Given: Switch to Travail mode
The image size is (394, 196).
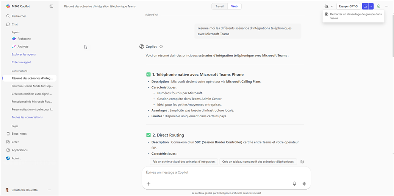Looking at the screenshot, I should tap(219, 6).
